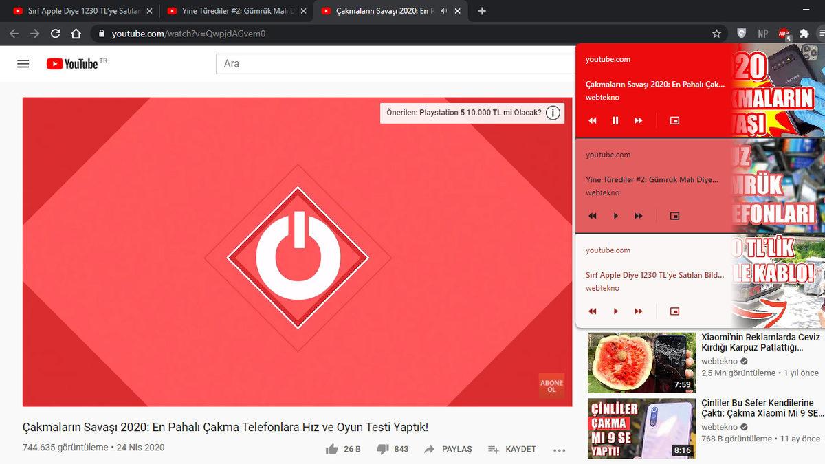The width and height of the screenshot is (825, 464).
Task: Switch to the Yine Türediler #2 tab
Action: [x=234, y=10]
